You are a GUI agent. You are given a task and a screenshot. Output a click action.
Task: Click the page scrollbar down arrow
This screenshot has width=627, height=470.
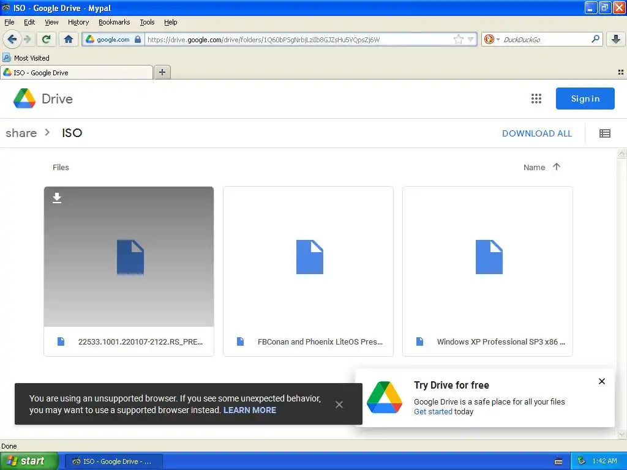[x=621, y=434]
